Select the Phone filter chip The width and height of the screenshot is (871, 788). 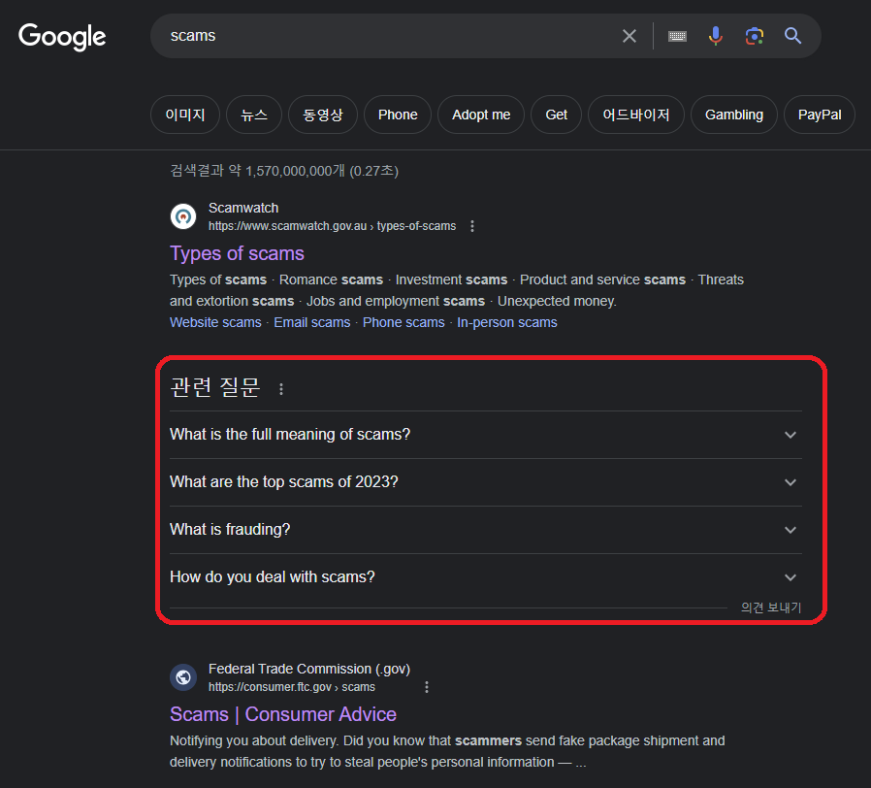click(x=398, y=115)
